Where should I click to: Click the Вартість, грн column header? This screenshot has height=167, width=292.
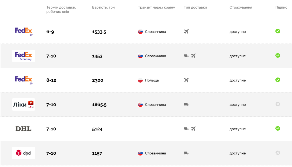tap(104, 7)
